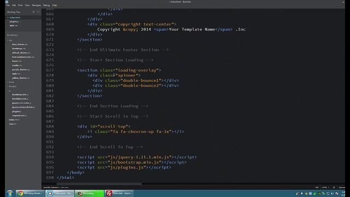Viewport: 350px width, 197px height.
Task: Switch to the Brackets taskbar button
Action: (x=60, y=193)
